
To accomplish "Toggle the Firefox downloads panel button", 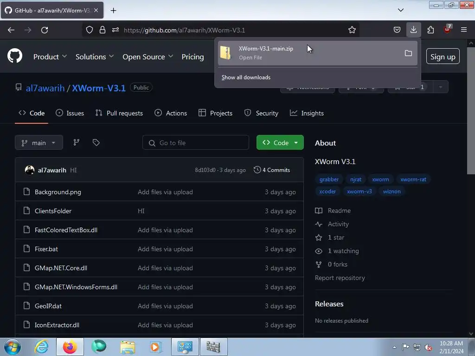I will 413,30.
